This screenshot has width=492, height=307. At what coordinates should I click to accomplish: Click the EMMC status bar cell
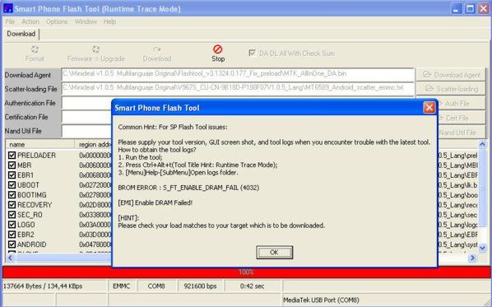(122, 286)
